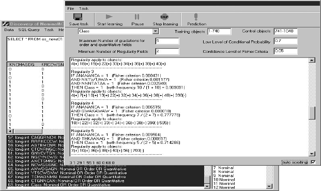Select the 9 Nominal list entry

(x=223, y=175)
